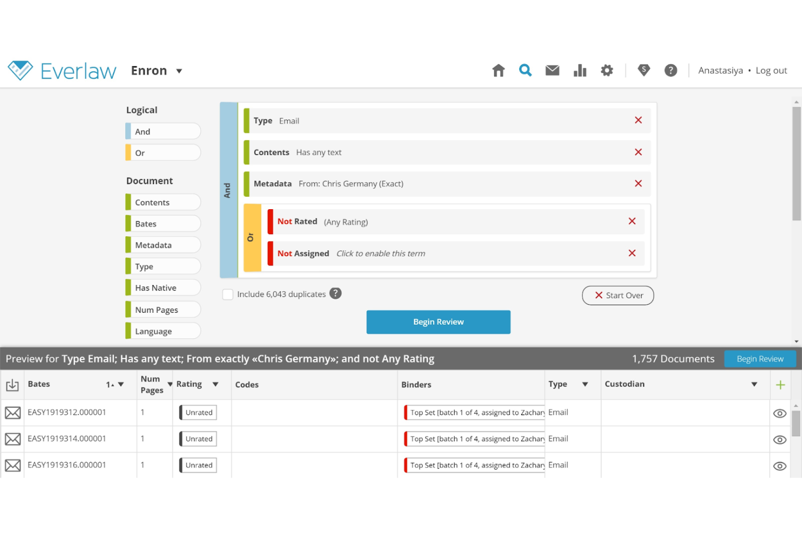Remove the Type Email search term
This screenshot has width=802, height=535.
(x=638, y=120)
